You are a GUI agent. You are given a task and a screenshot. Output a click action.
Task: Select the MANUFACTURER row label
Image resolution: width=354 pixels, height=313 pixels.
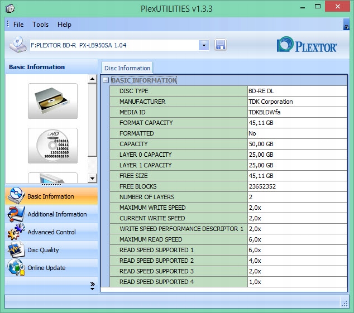point(142,102)
